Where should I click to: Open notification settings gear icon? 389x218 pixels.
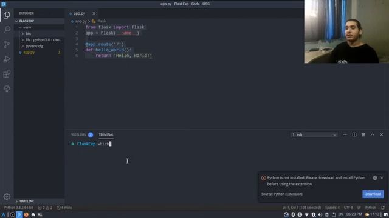375,178
